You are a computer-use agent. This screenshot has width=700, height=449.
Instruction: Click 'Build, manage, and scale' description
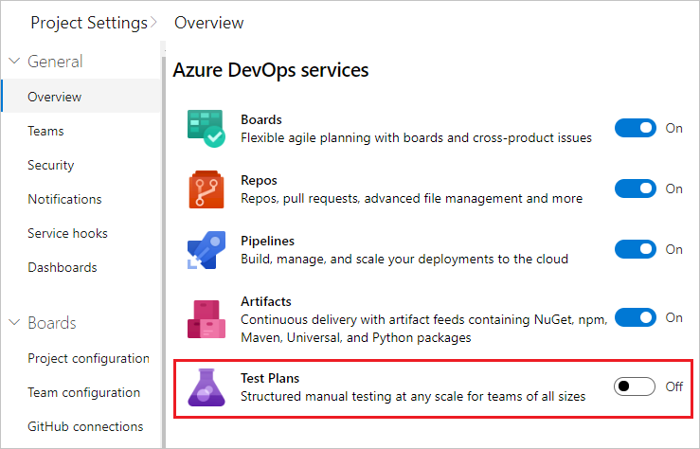[404, 259]
